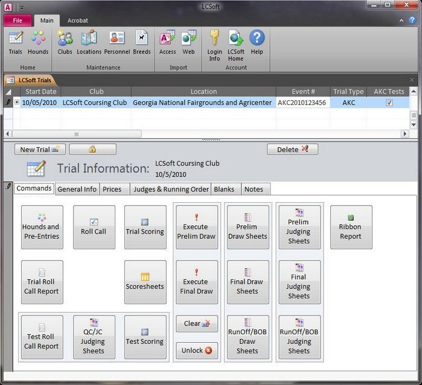Open Final Draw Sheets report
The width and height of the screenshot is (422, 385).
(x=248, y=282)
